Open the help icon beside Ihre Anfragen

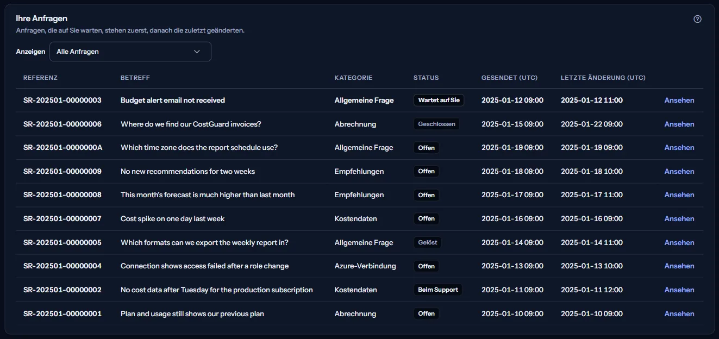[x=697, y=19]
